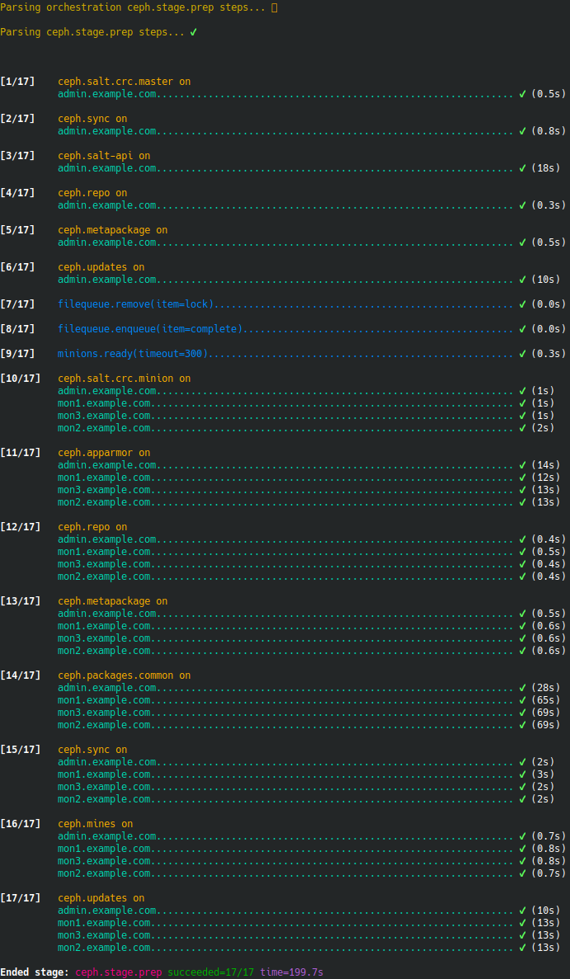Click checkmark for minions.ready(timeout=300) step

(x=522, y=354)
